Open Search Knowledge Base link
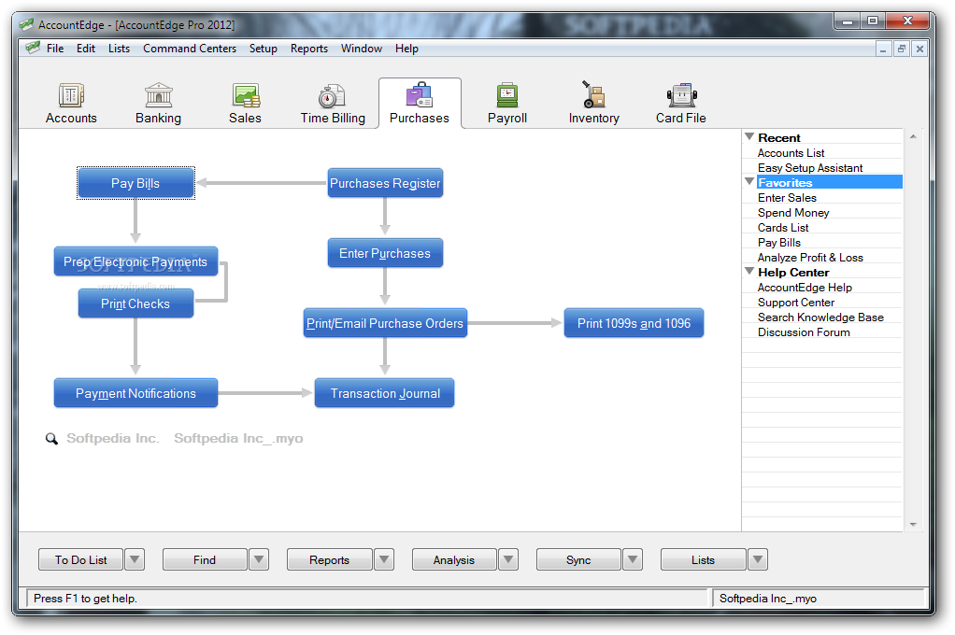 click(x=820, y=317)
